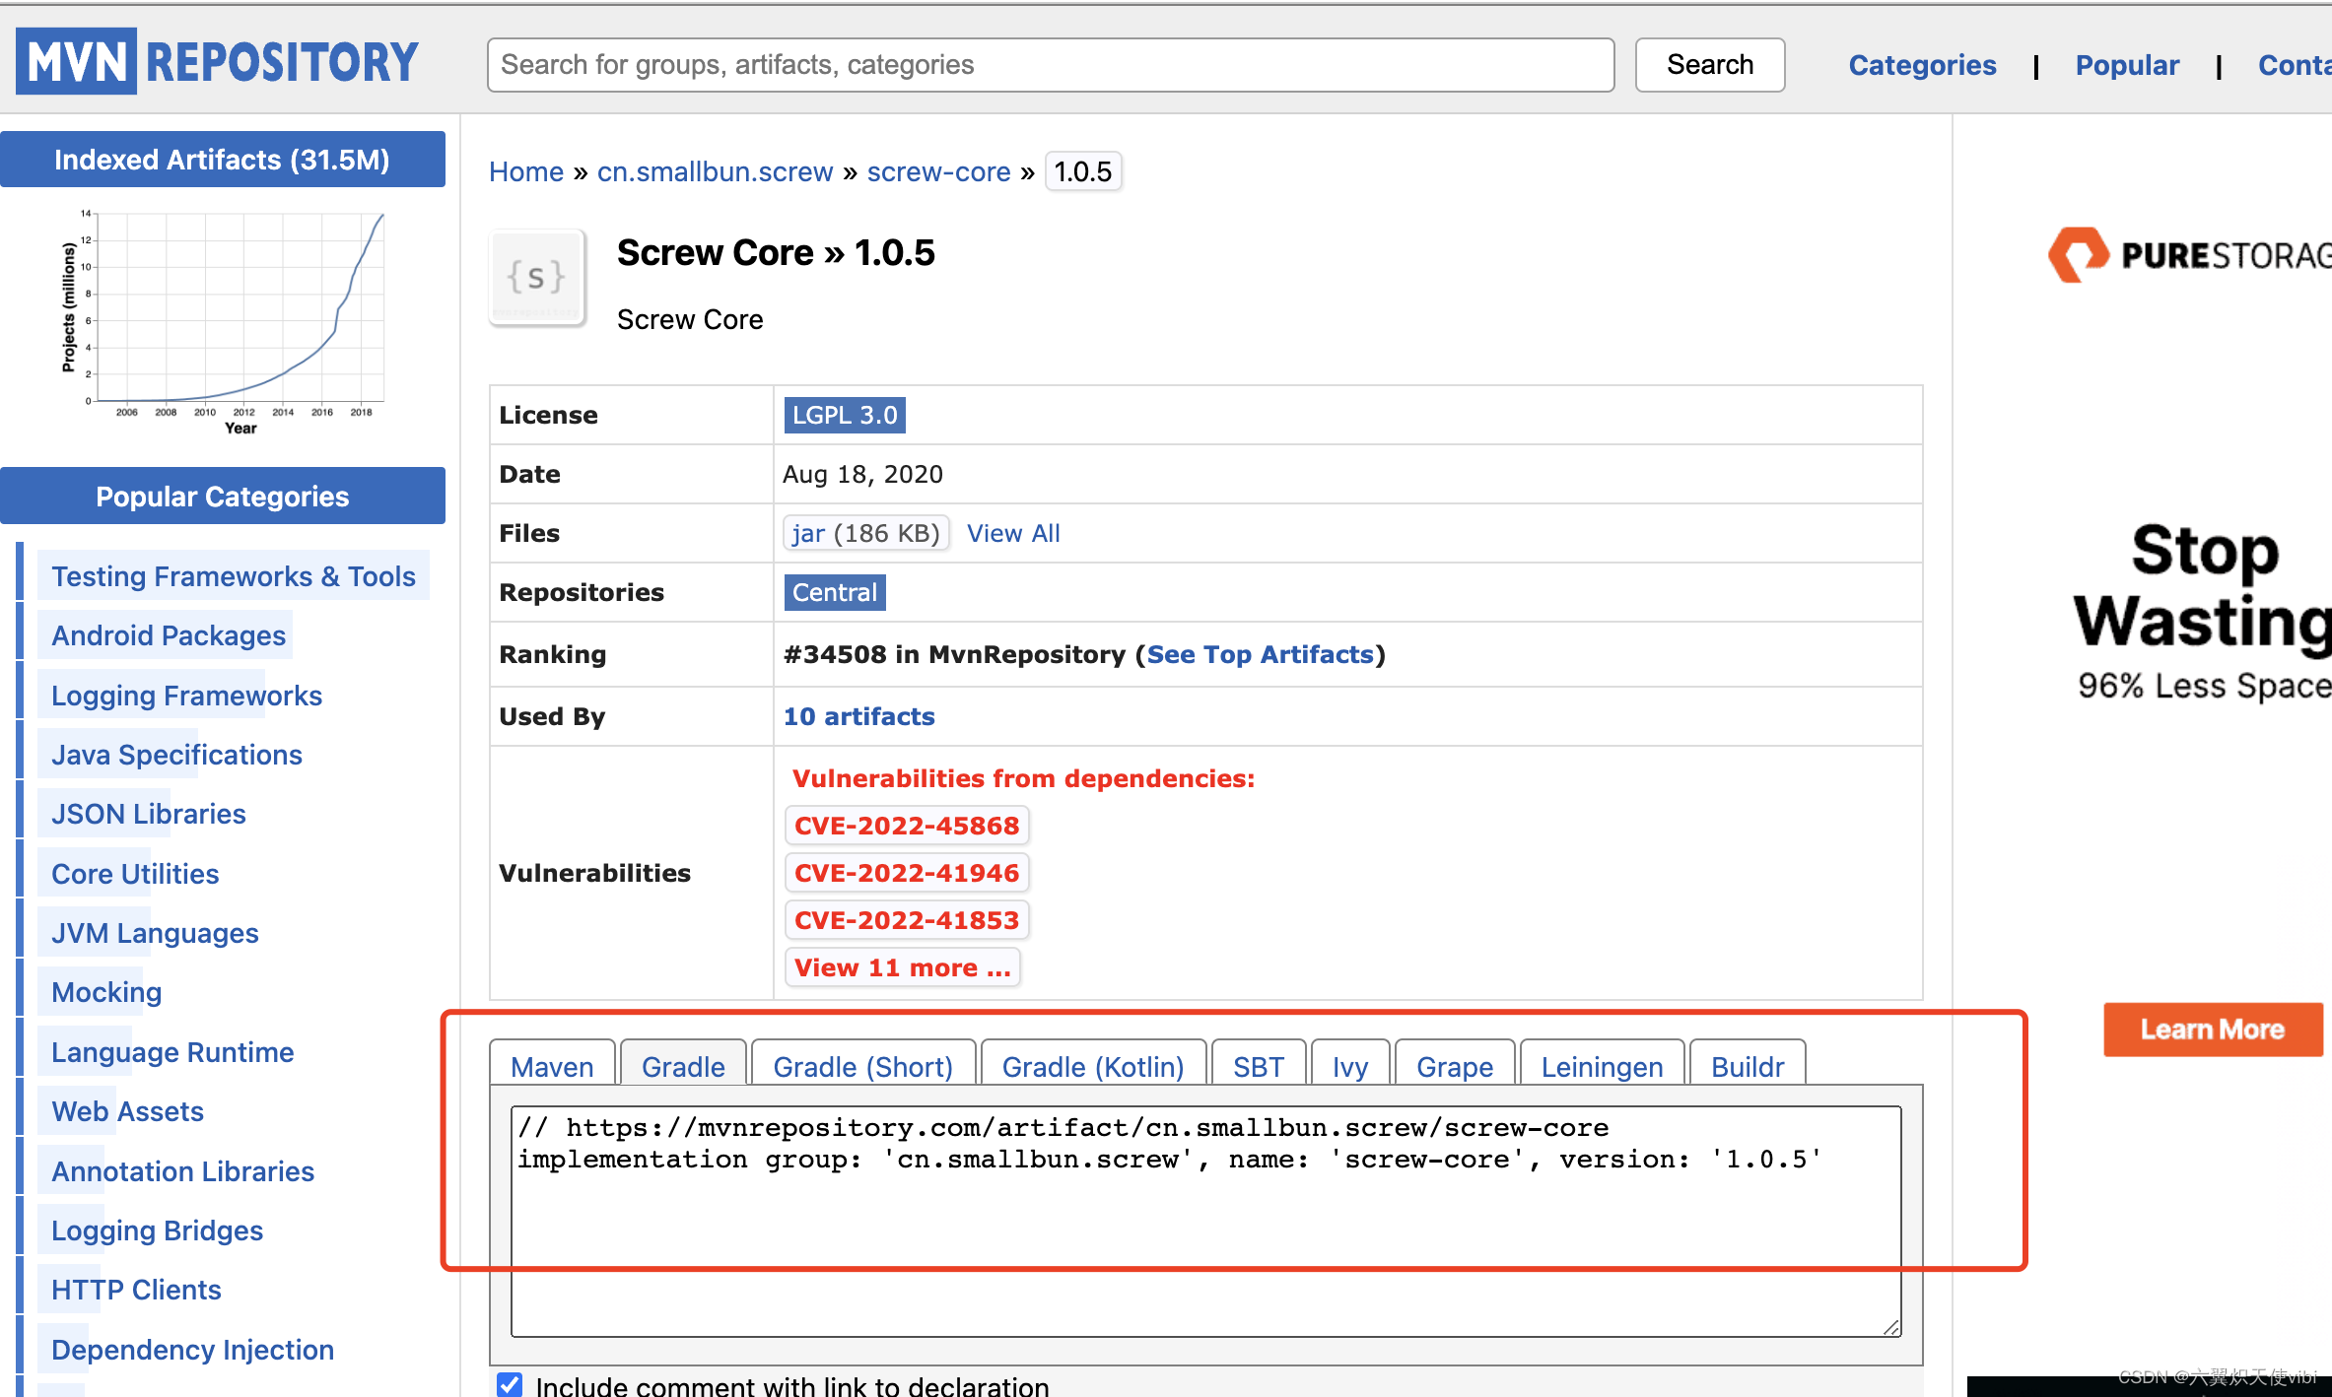Open the 10 artifacts usage link
Viewport: 2332px width, 1397px height.
(858, 716)
